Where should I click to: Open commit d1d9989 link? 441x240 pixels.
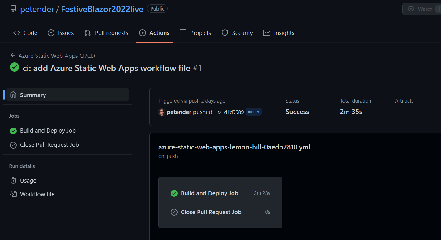(233, 112)
